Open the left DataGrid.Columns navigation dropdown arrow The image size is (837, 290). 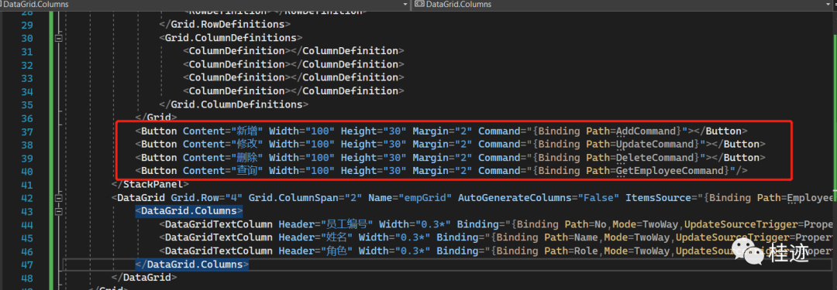pyautogui.click(x=406, y=5)
